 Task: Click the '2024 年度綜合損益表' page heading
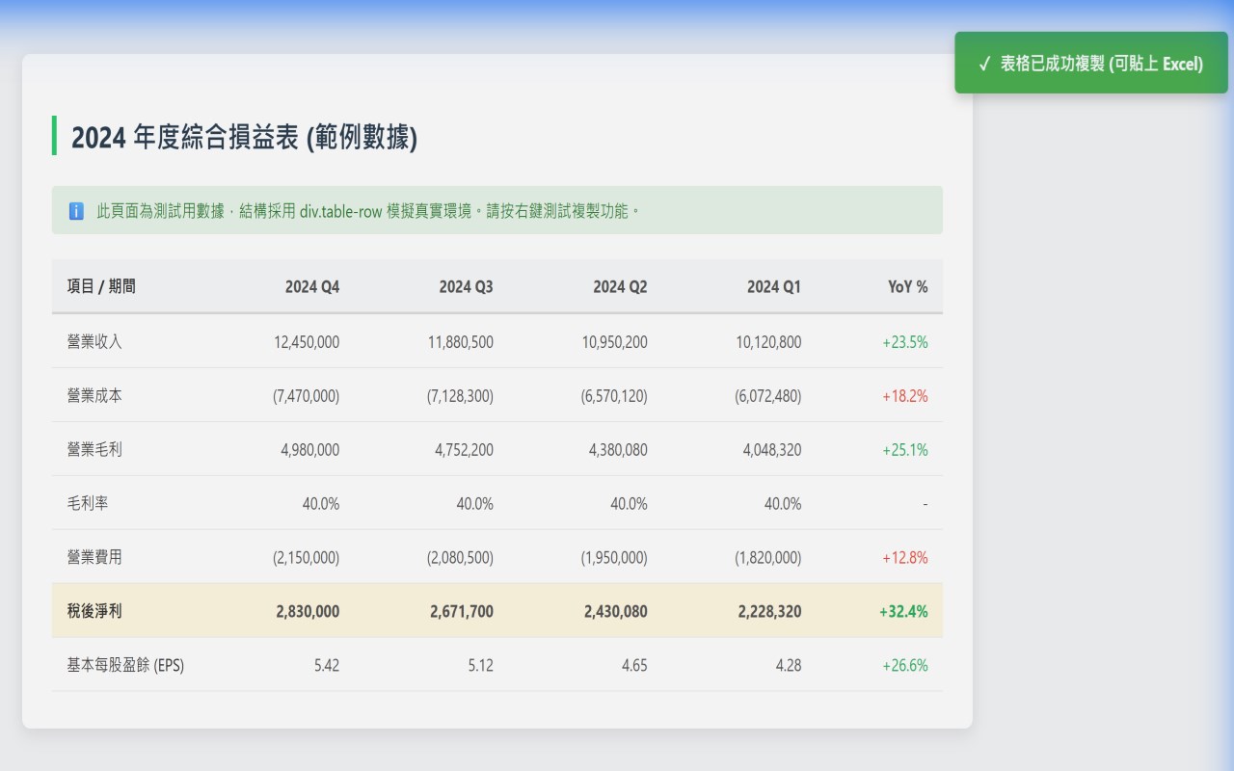(244, 138)
